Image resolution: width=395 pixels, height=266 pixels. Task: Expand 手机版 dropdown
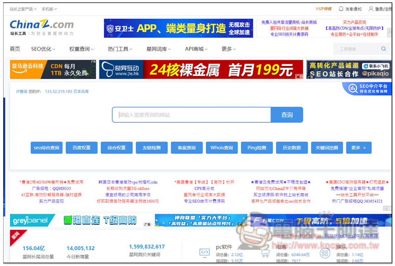[49, 9]
